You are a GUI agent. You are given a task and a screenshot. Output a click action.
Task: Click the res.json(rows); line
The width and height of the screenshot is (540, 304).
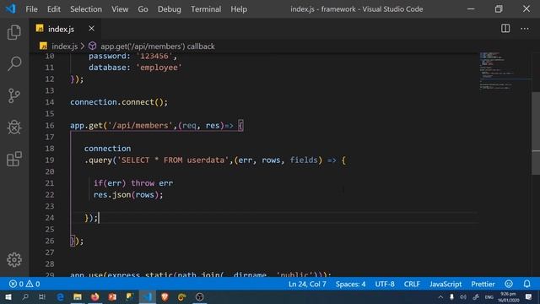(x=128, y=195)
